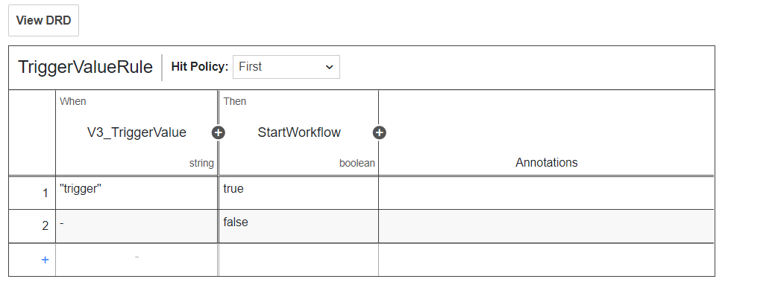
Task: Edit rule 2 input dash cell
Action: [x=136, y=225]
